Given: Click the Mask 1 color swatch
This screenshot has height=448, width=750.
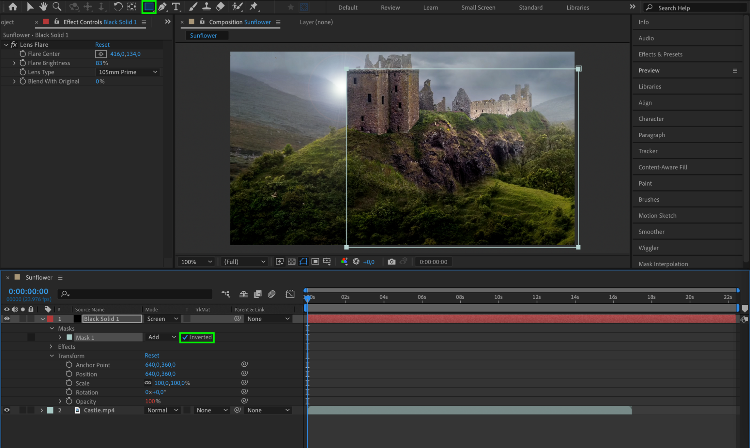Looking at the screenshot, I should (69, 337).
